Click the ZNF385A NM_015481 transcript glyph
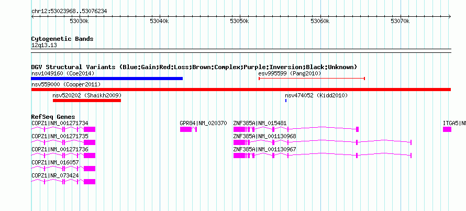This screenshot has height=211, width=466. (x=296, y=129)
